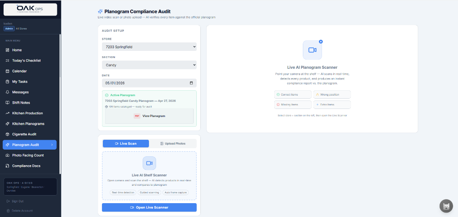Viewport: 458px width, 217px height.
Task: Click the Cigarette Audit box icon
Action: point(8,134)
